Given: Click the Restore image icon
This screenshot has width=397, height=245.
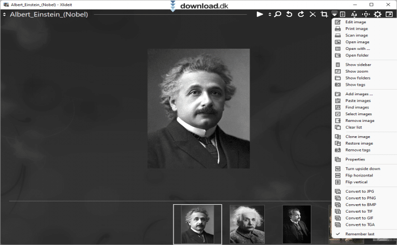Looking at the screenshot, I should pos(338,143).
